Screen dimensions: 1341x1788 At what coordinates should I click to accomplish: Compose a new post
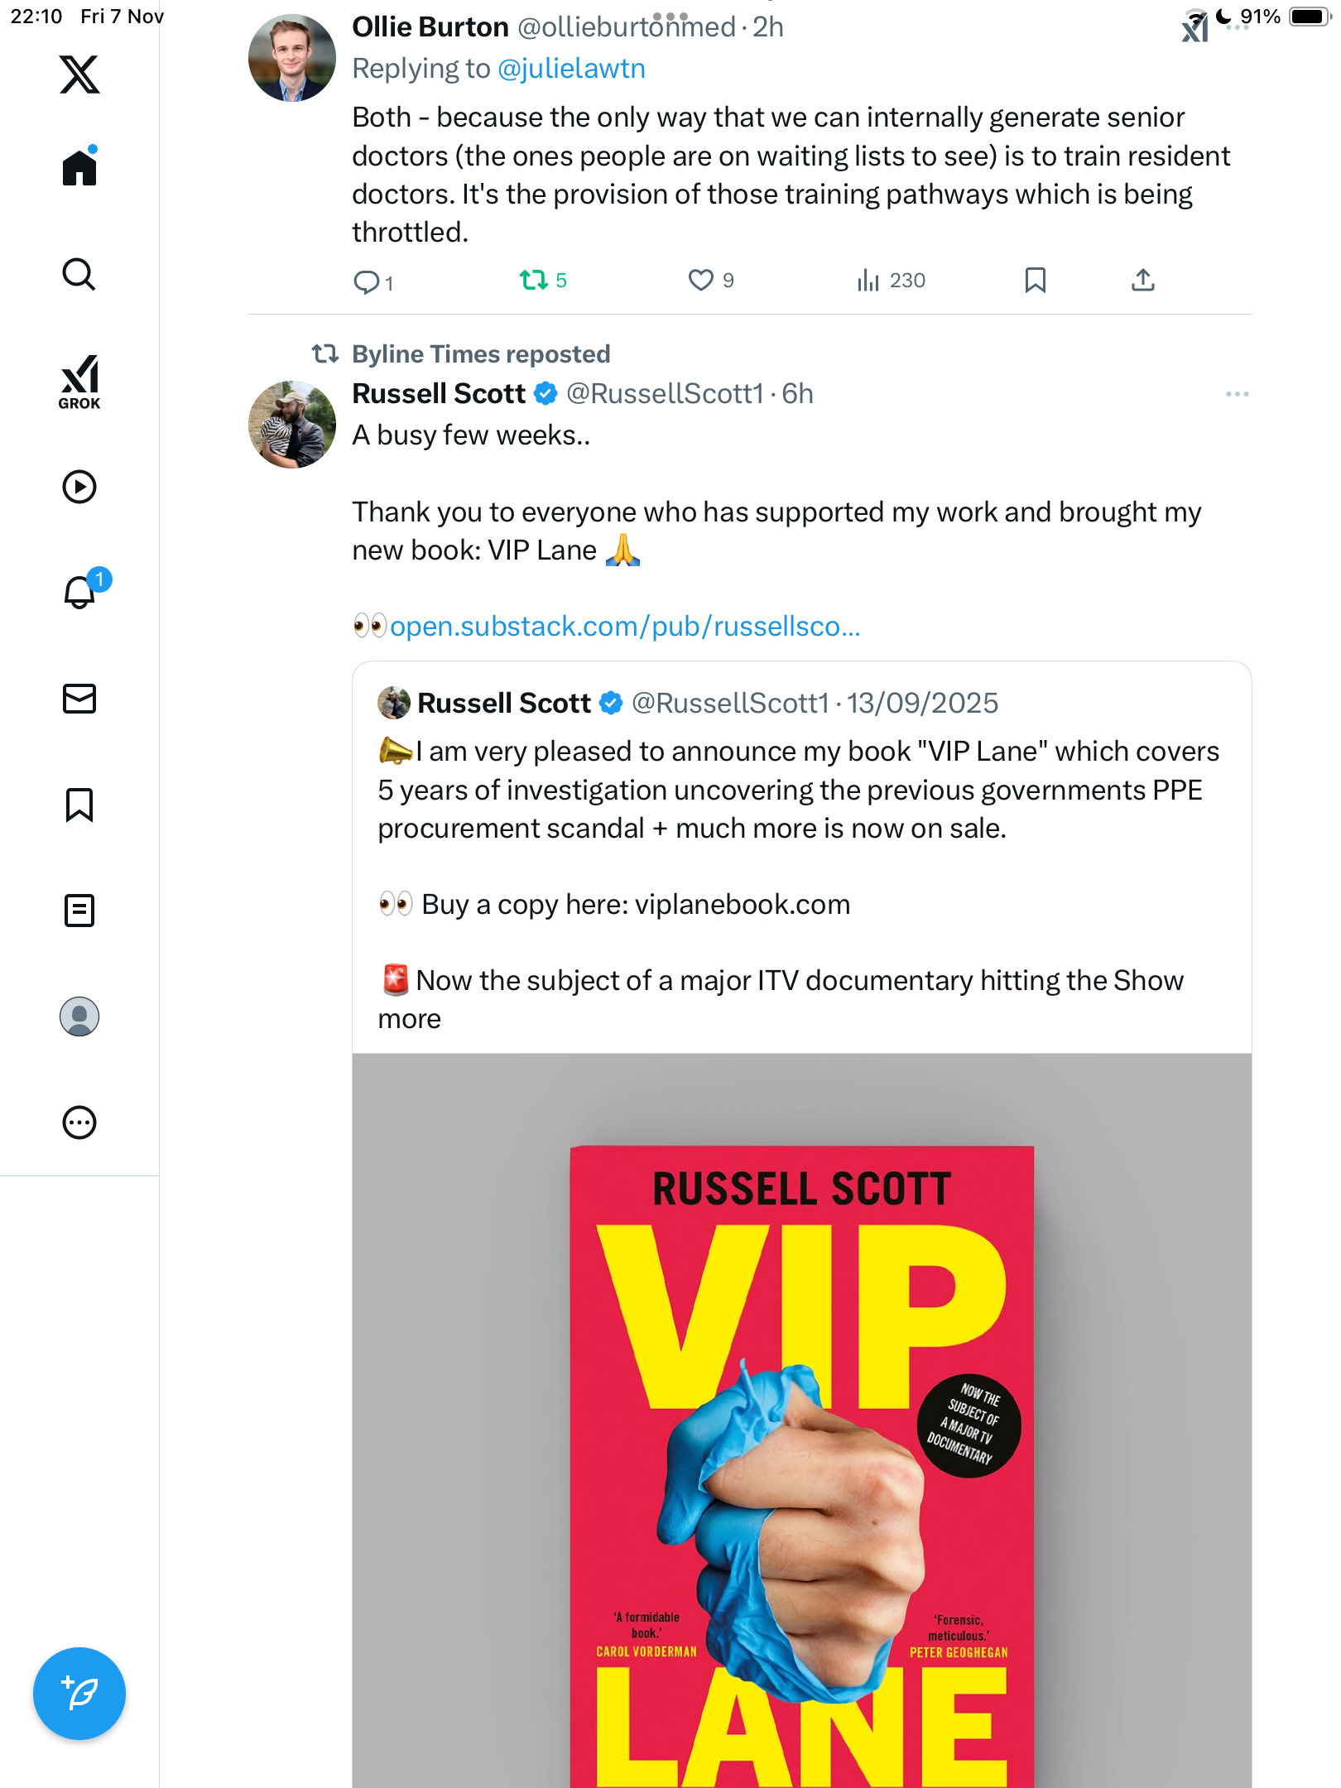coord(79,1694)
